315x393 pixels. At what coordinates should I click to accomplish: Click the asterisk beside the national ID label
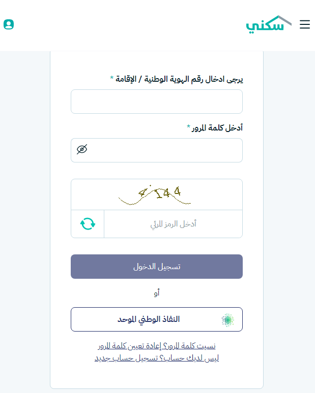[112, 78]
